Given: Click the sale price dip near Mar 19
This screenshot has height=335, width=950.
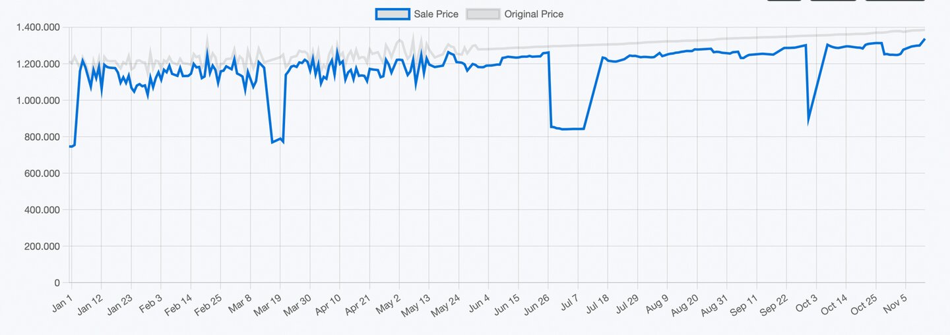Looking at the screenshot, I should [x=272, y=142].
